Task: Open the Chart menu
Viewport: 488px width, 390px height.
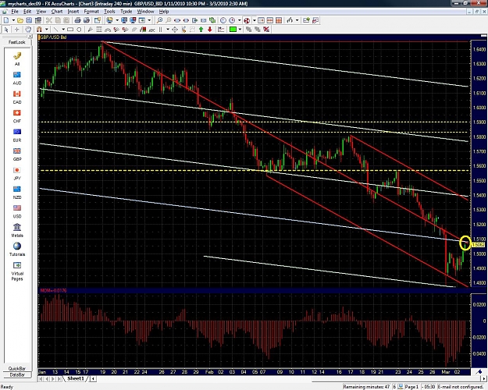Action: [x=57, y=12]
